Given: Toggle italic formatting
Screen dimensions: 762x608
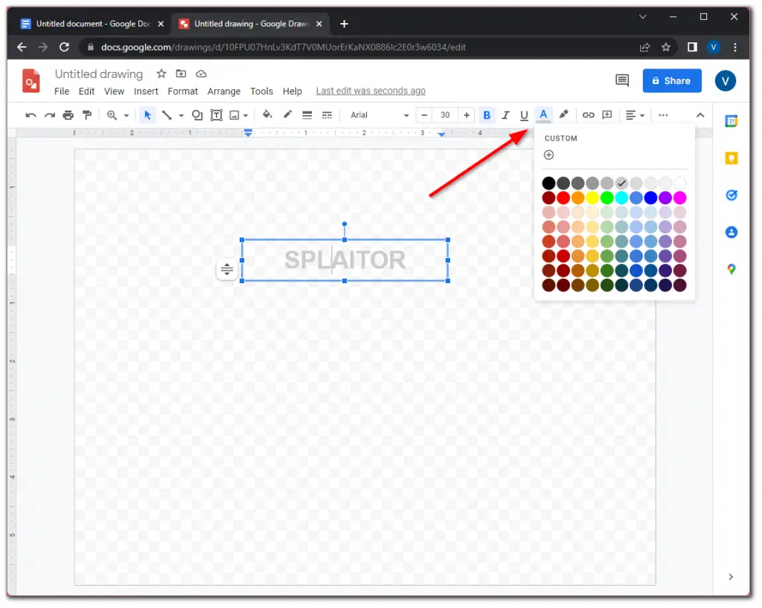Looking at the screenshot, I should pyautogui.click(x=505, y=115).
